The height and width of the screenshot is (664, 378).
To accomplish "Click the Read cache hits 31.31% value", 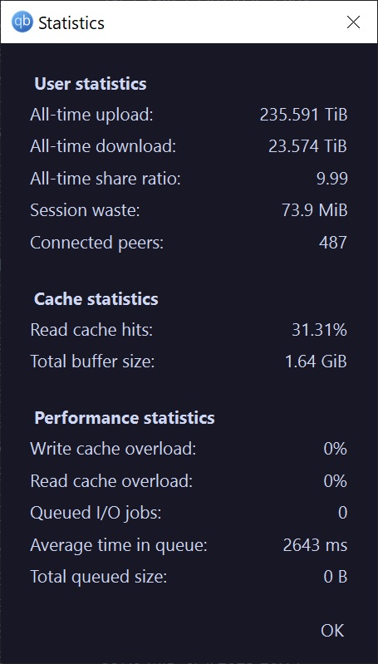I will point(320,330).
